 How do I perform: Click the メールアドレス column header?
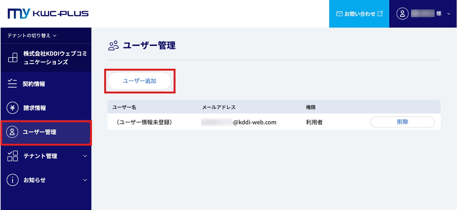pos(219,107)
